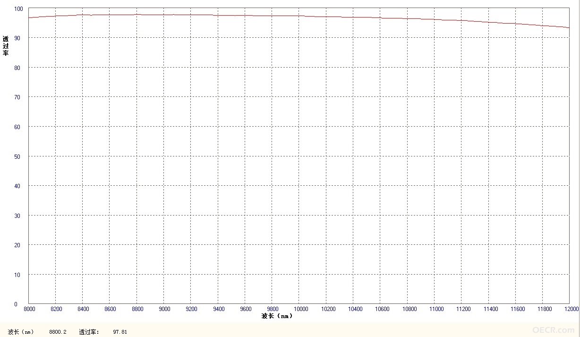Click the 100 transmittance axis label
This screenshot has height=337, width=580.
18,9
